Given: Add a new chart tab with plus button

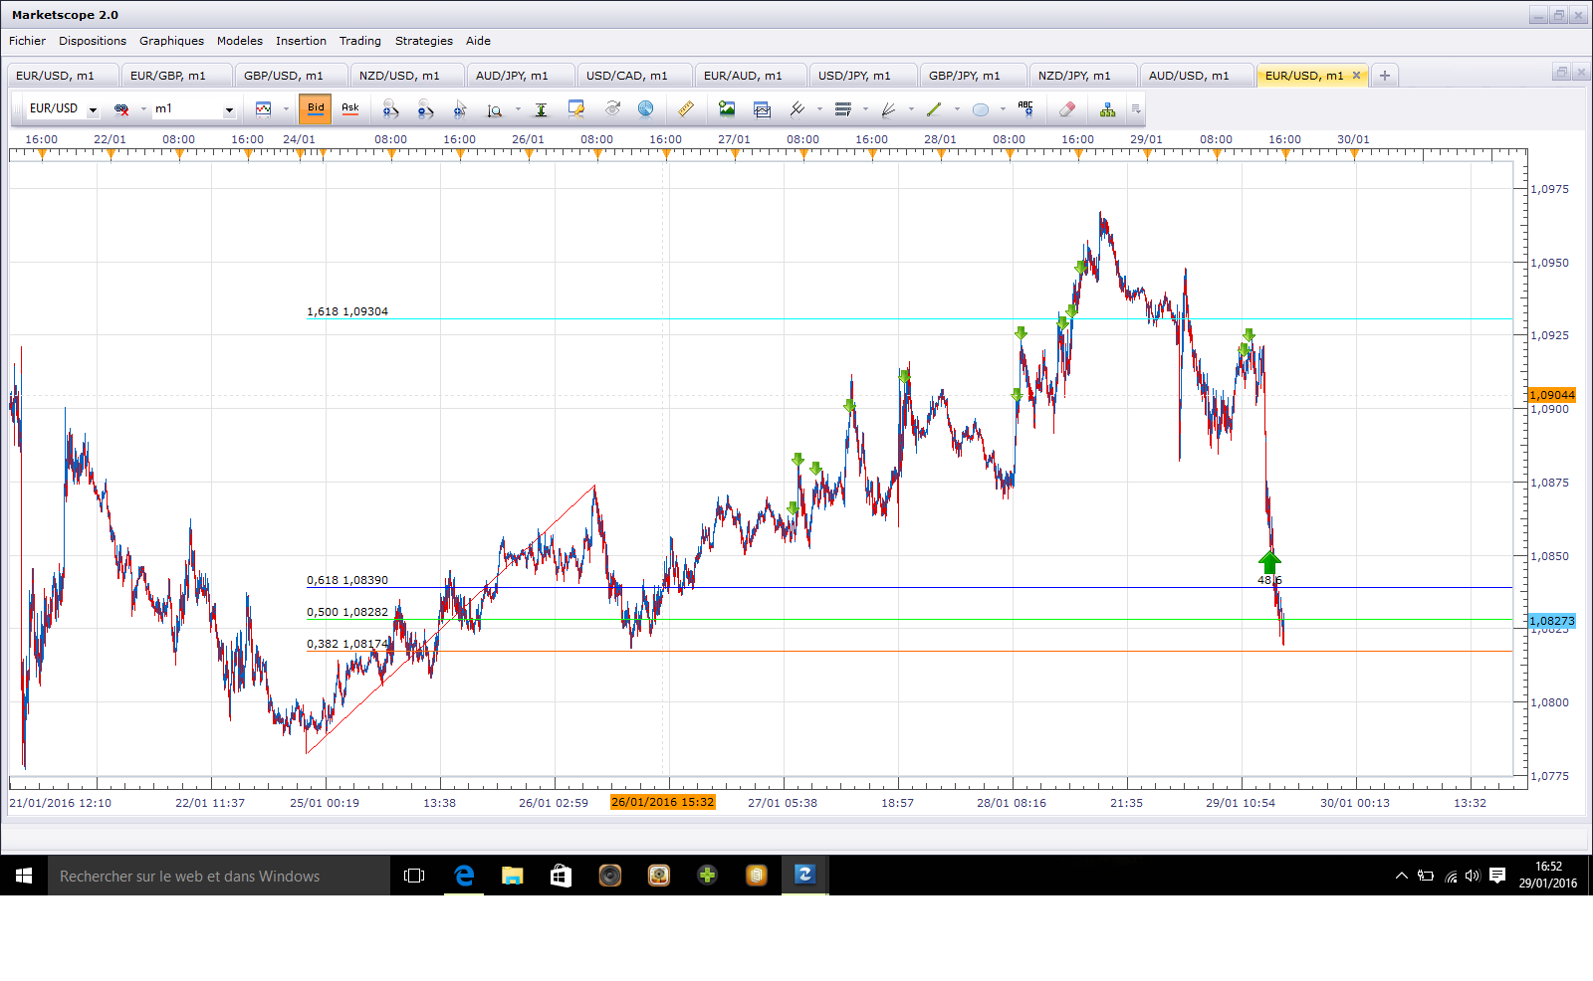Looking at the screenshot, I should tap(1384, 76).
